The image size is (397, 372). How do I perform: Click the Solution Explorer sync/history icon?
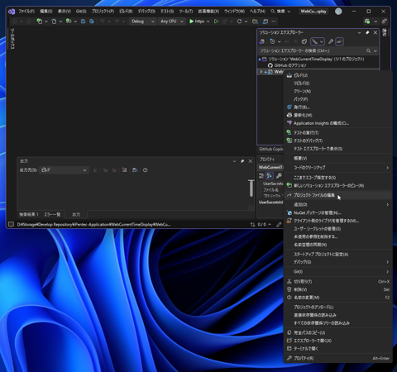(272, 41)
